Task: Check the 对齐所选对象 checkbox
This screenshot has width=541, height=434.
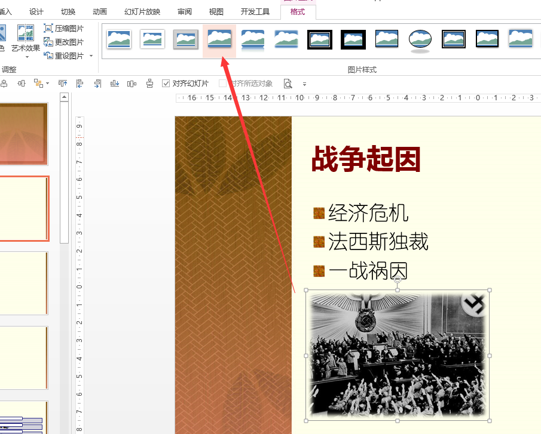Action: coord(224,84)
